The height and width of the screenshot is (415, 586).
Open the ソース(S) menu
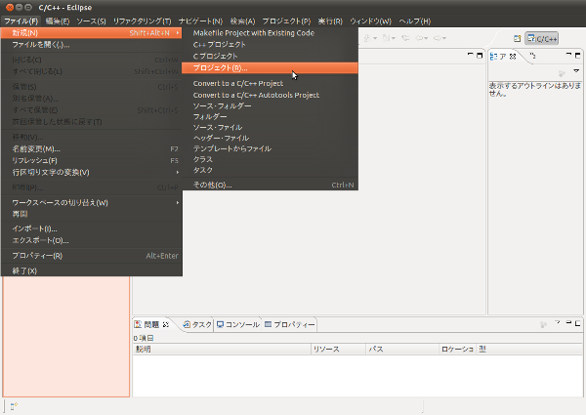(x=91, y=21)
